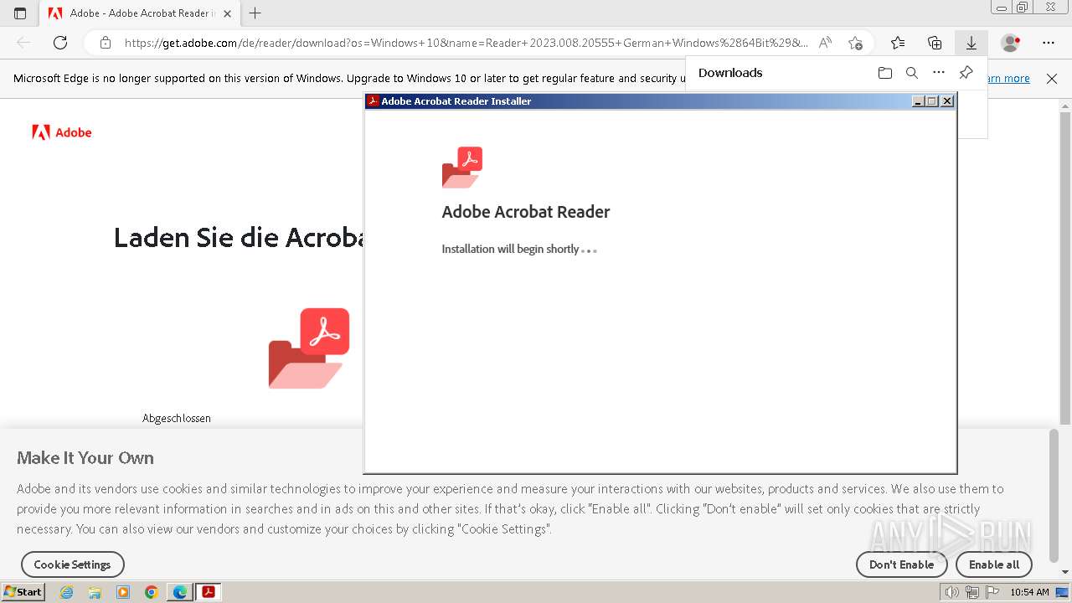Screen dimensions: 1072x603
Task: Switch to Microsoft Edge in taskbar
Action: pos(180,592)
